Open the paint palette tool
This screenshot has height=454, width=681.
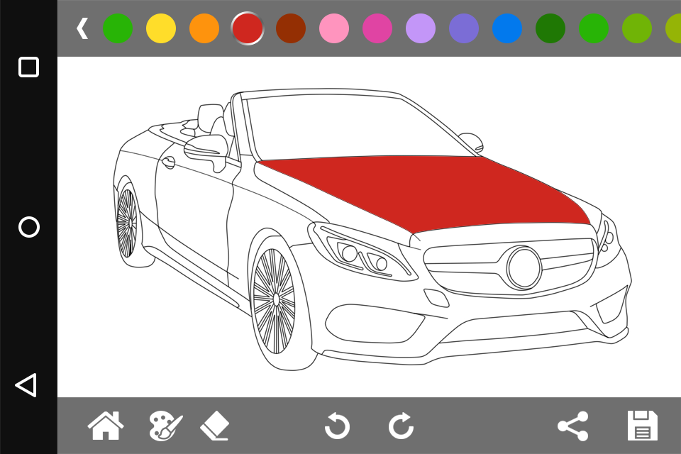165,426
